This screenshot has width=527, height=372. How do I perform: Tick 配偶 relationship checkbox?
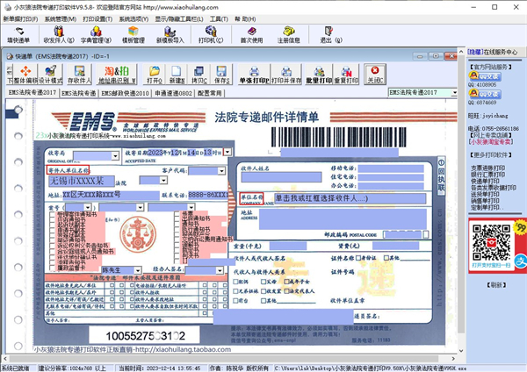235,282
